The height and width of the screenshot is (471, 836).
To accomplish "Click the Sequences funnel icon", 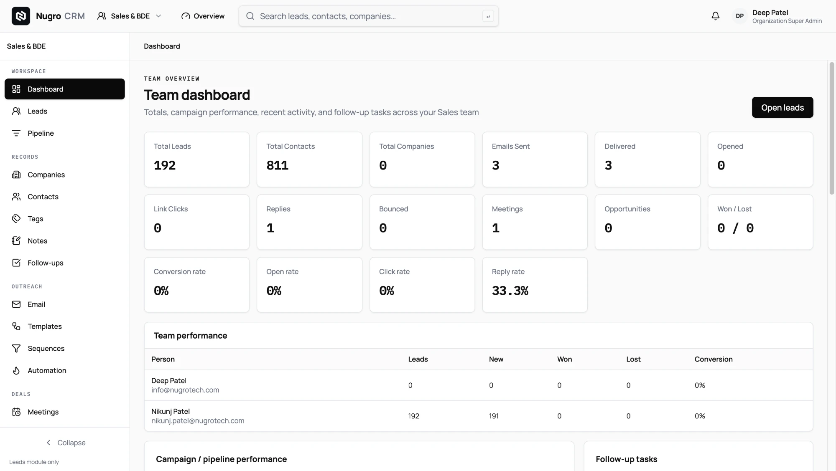I will coord(16,348).
